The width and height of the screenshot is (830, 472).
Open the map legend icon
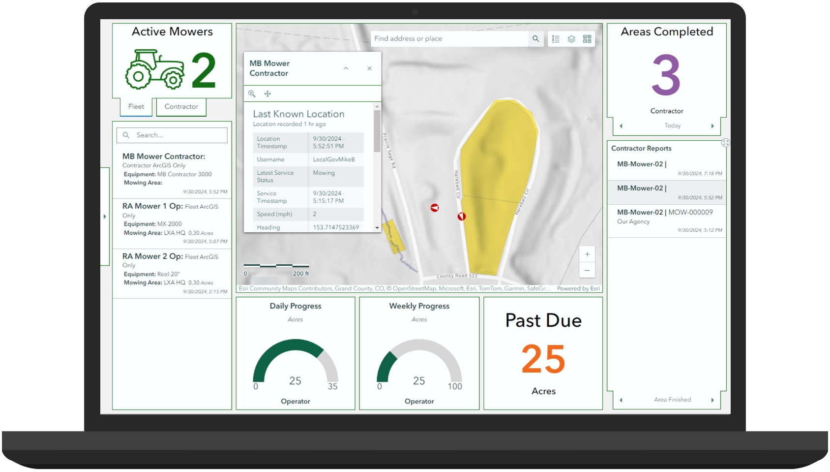(556, 39)
